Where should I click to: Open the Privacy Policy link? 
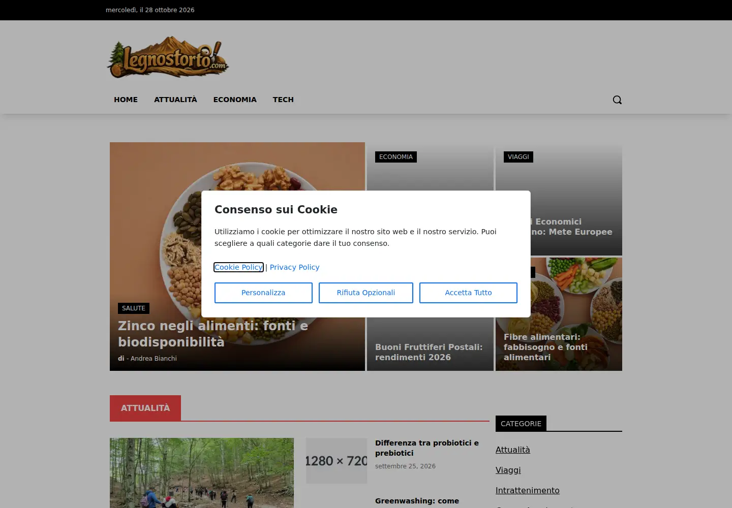(x=295, y=267)
